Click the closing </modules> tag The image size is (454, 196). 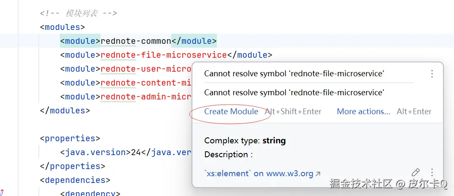65,111
